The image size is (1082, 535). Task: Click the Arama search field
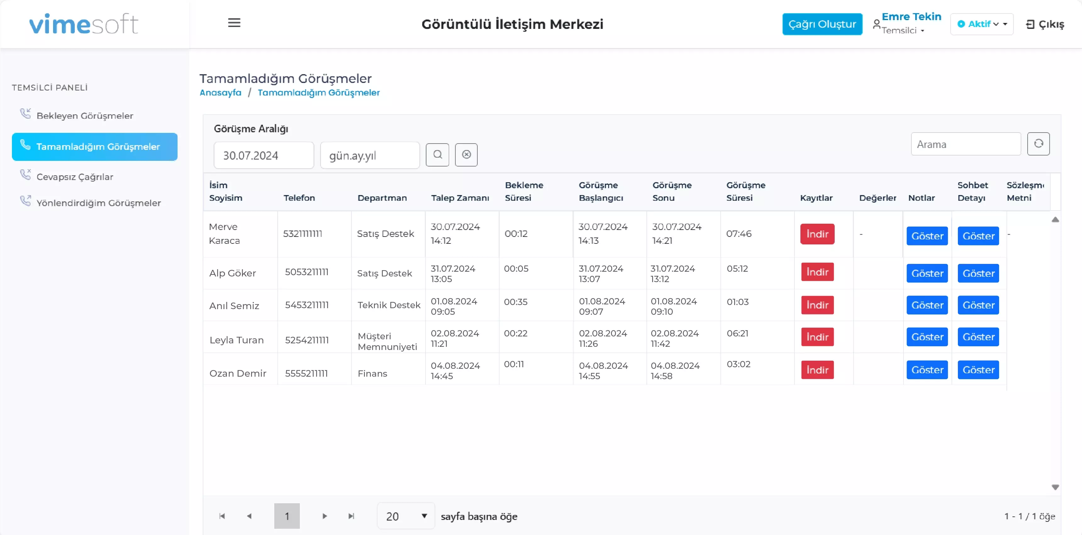966,144
